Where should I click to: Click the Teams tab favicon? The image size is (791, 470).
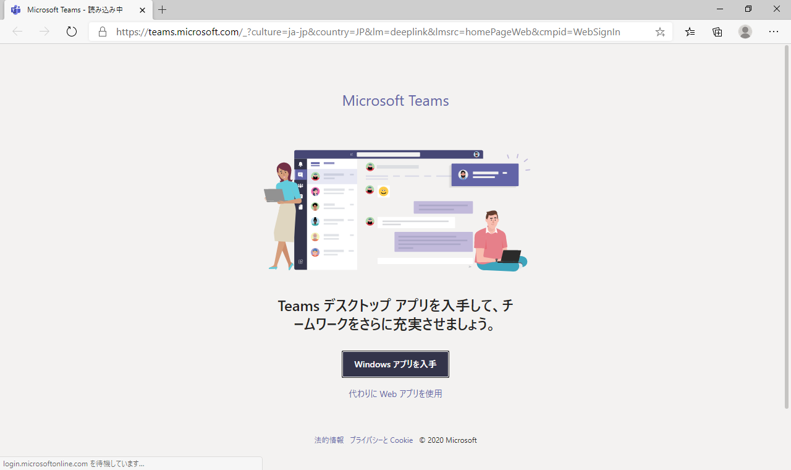tap(16, 10)
